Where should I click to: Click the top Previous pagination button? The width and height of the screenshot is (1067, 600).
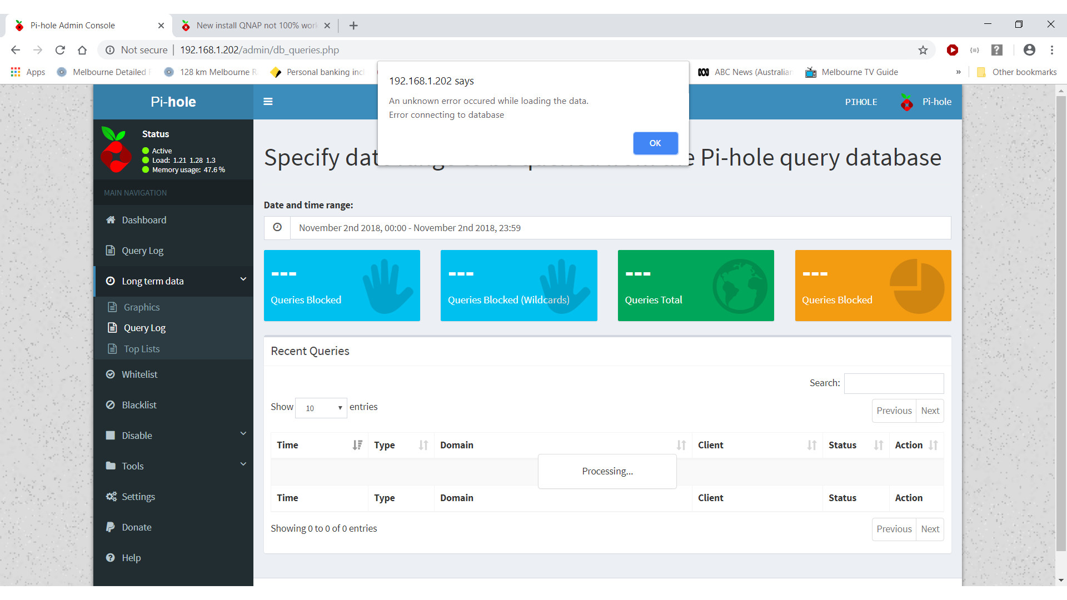894,411
